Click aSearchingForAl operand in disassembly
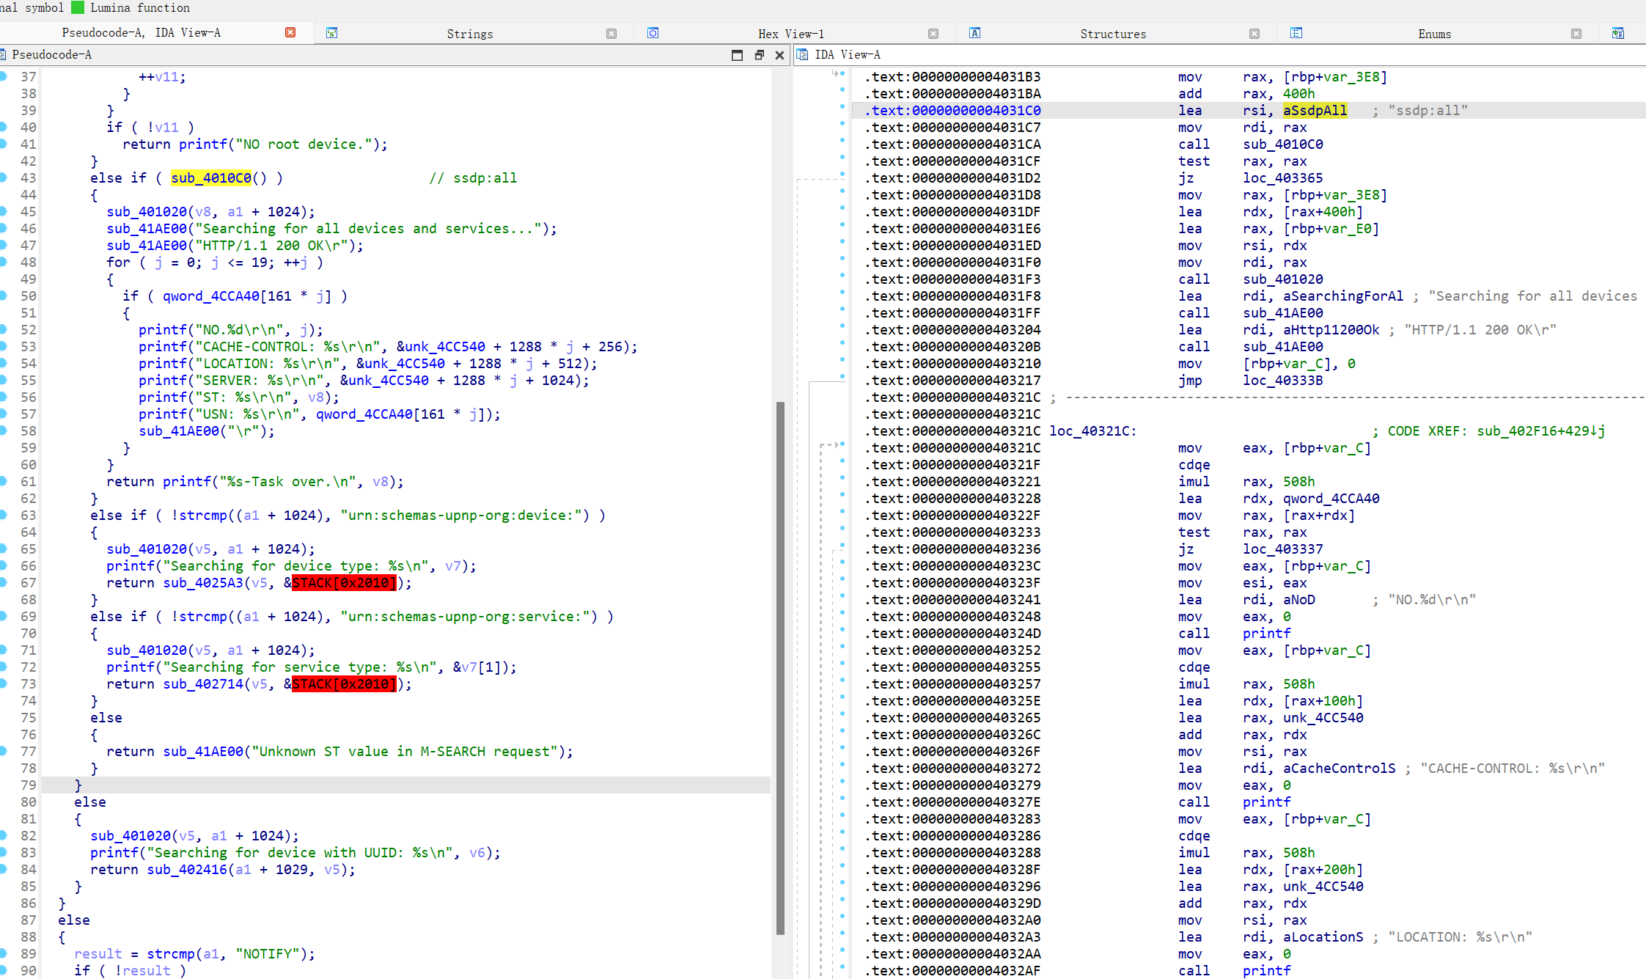This screenshot has height=979, width=1646. [x=1343, y=296]
